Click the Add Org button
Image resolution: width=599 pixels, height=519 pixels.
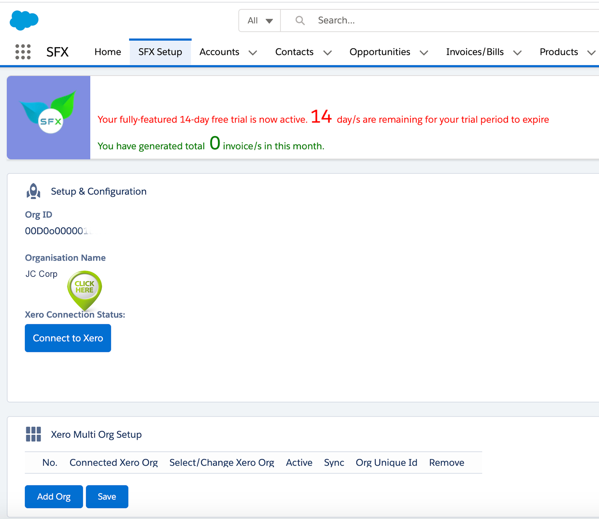pyautogui.click(x=54, y=496)
